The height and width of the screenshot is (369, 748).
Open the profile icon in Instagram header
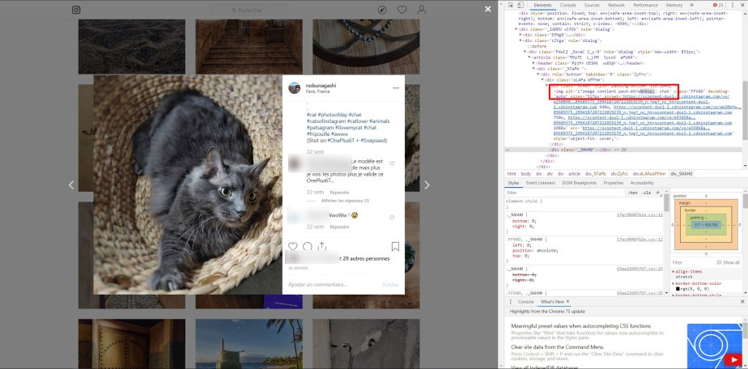point(422,10)
